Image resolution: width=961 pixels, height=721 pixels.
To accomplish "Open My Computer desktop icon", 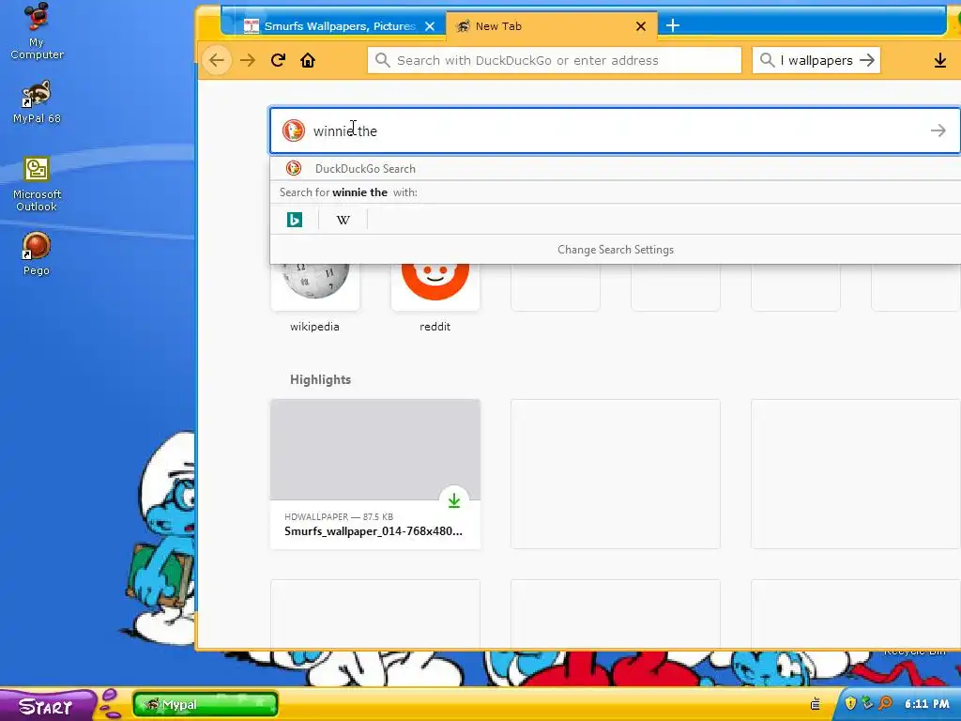I will coord(37,31).
